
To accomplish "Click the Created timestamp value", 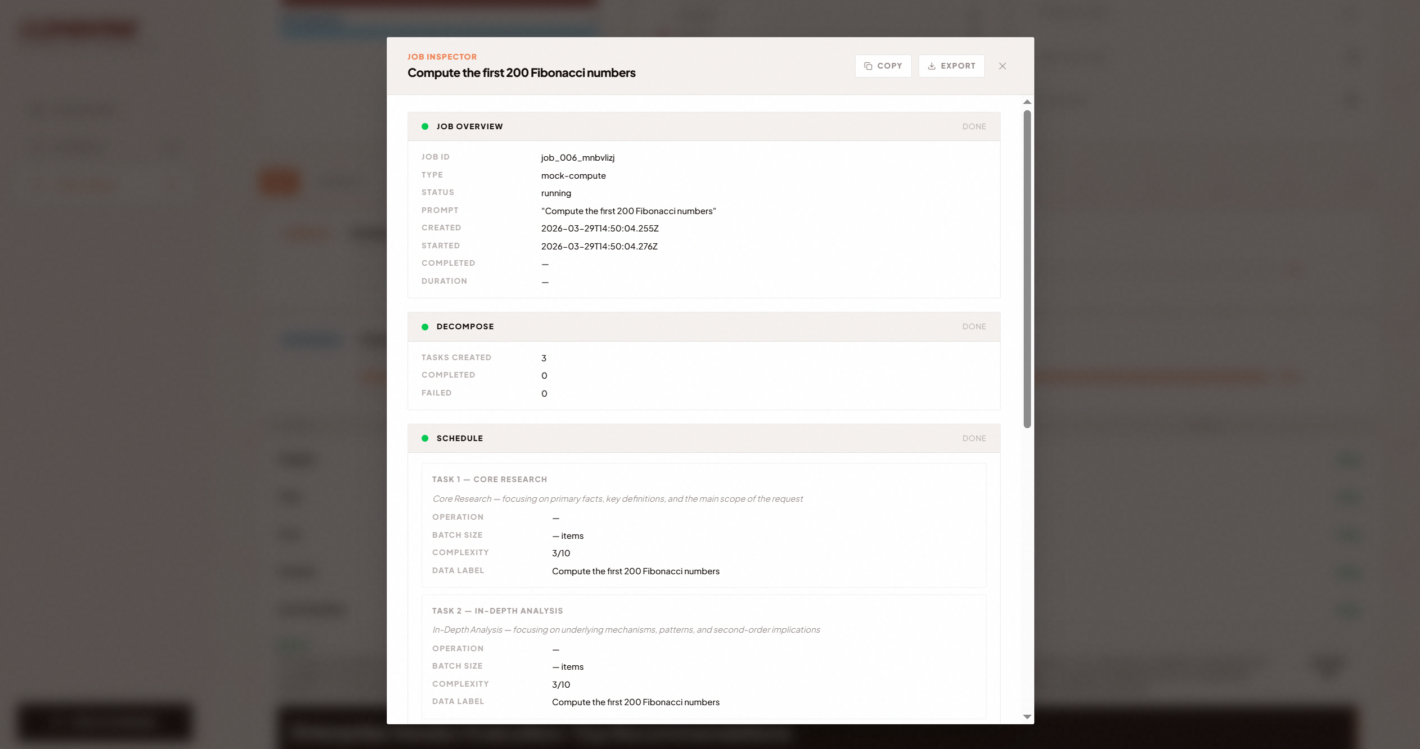I will tap(599, 228).
